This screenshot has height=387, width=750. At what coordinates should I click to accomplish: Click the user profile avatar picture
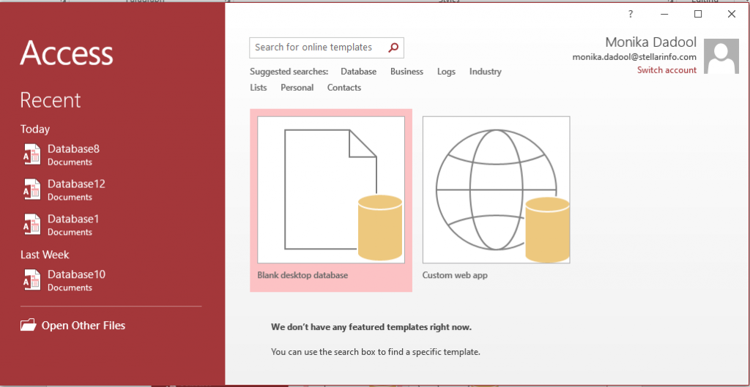coord(721,56)
